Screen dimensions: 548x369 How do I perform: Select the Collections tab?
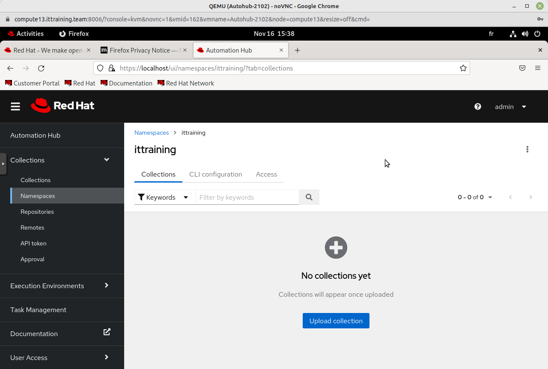pyautogui.click(x=158, y=174)
